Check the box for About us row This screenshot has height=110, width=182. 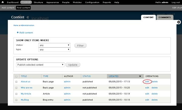pos(16,82)
